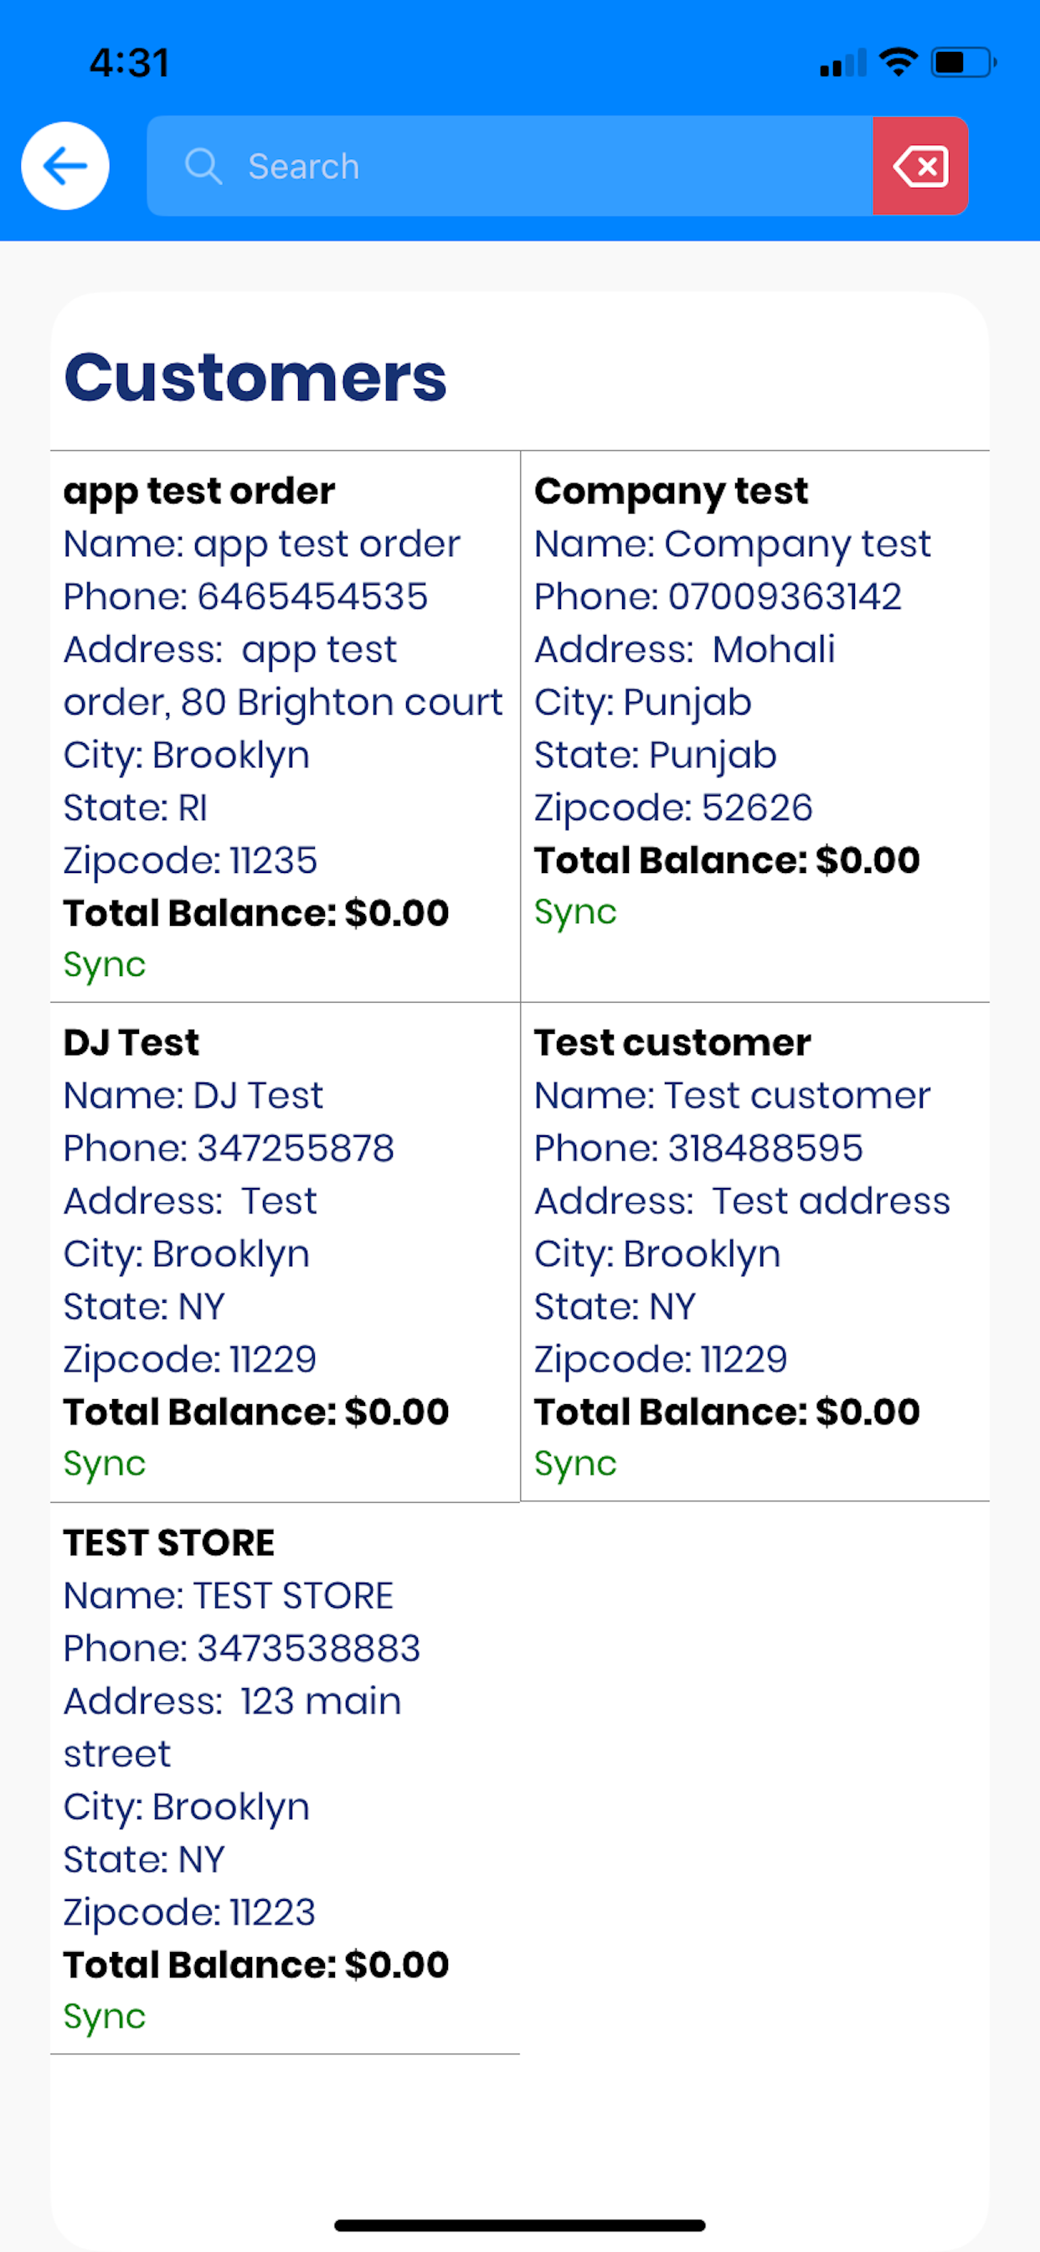Tap phone number 07009363142
The width and height of the screenshot is (1040, 2252).
785,597
